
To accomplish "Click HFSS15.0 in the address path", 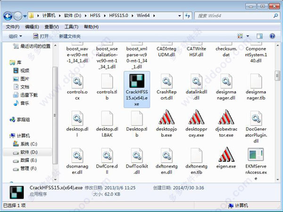I will coord(118,16).
